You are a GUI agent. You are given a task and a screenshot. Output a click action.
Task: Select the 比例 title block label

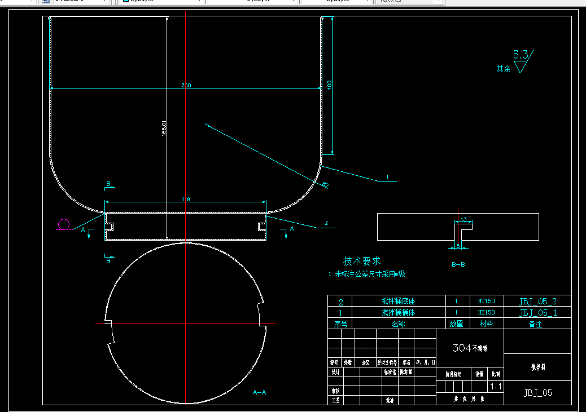tap(496, 374)
